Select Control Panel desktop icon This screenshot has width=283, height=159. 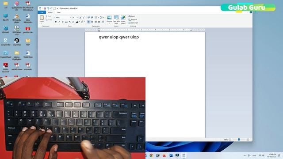[6, 54]
